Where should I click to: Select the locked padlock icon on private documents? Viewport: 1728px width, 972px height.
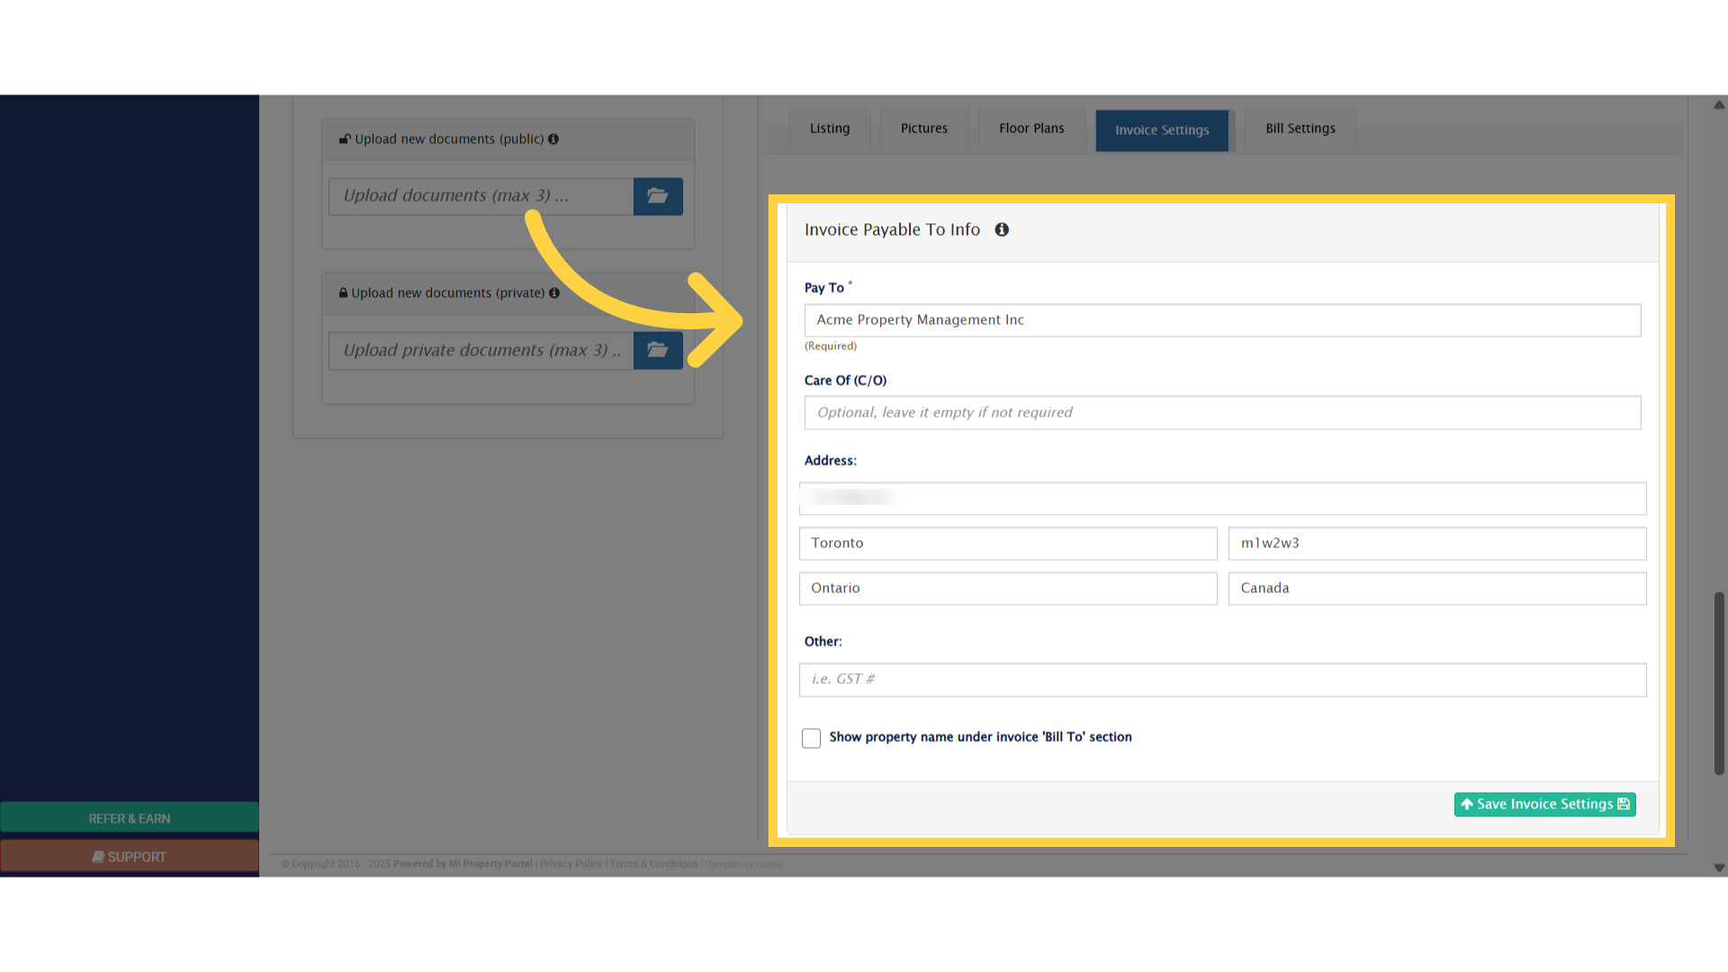[x=342, y=292]
